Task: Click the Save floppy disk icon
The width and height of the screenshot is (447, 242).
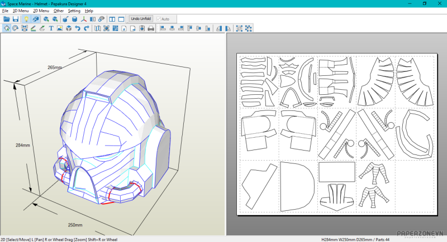Action: [x=16, y=19]
